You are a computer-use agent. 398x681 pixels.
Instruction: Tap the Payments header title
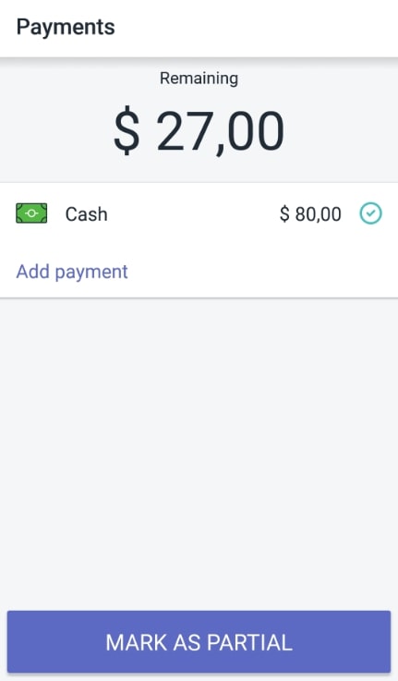(66, 27)
